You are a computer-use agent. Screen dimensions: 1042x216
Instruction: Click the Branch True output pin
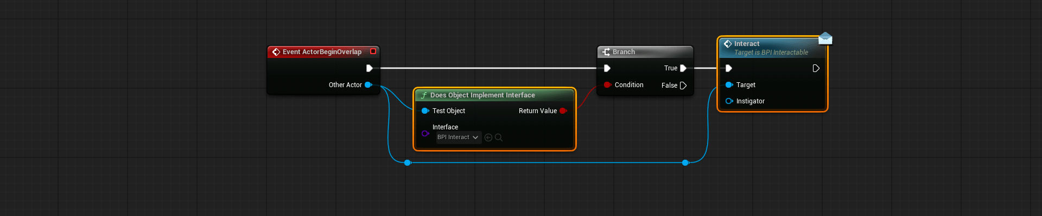(683, 68)
